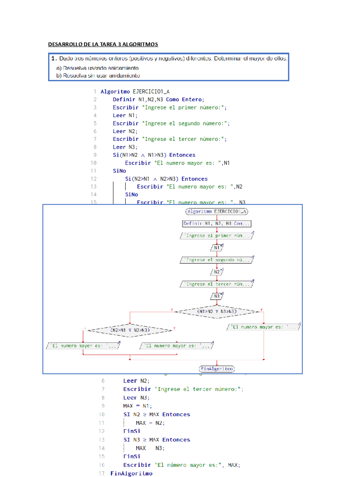Click the code line "MAX = N1;"
The height and width of the screenshot is (477, 337).
coord(137,406)
